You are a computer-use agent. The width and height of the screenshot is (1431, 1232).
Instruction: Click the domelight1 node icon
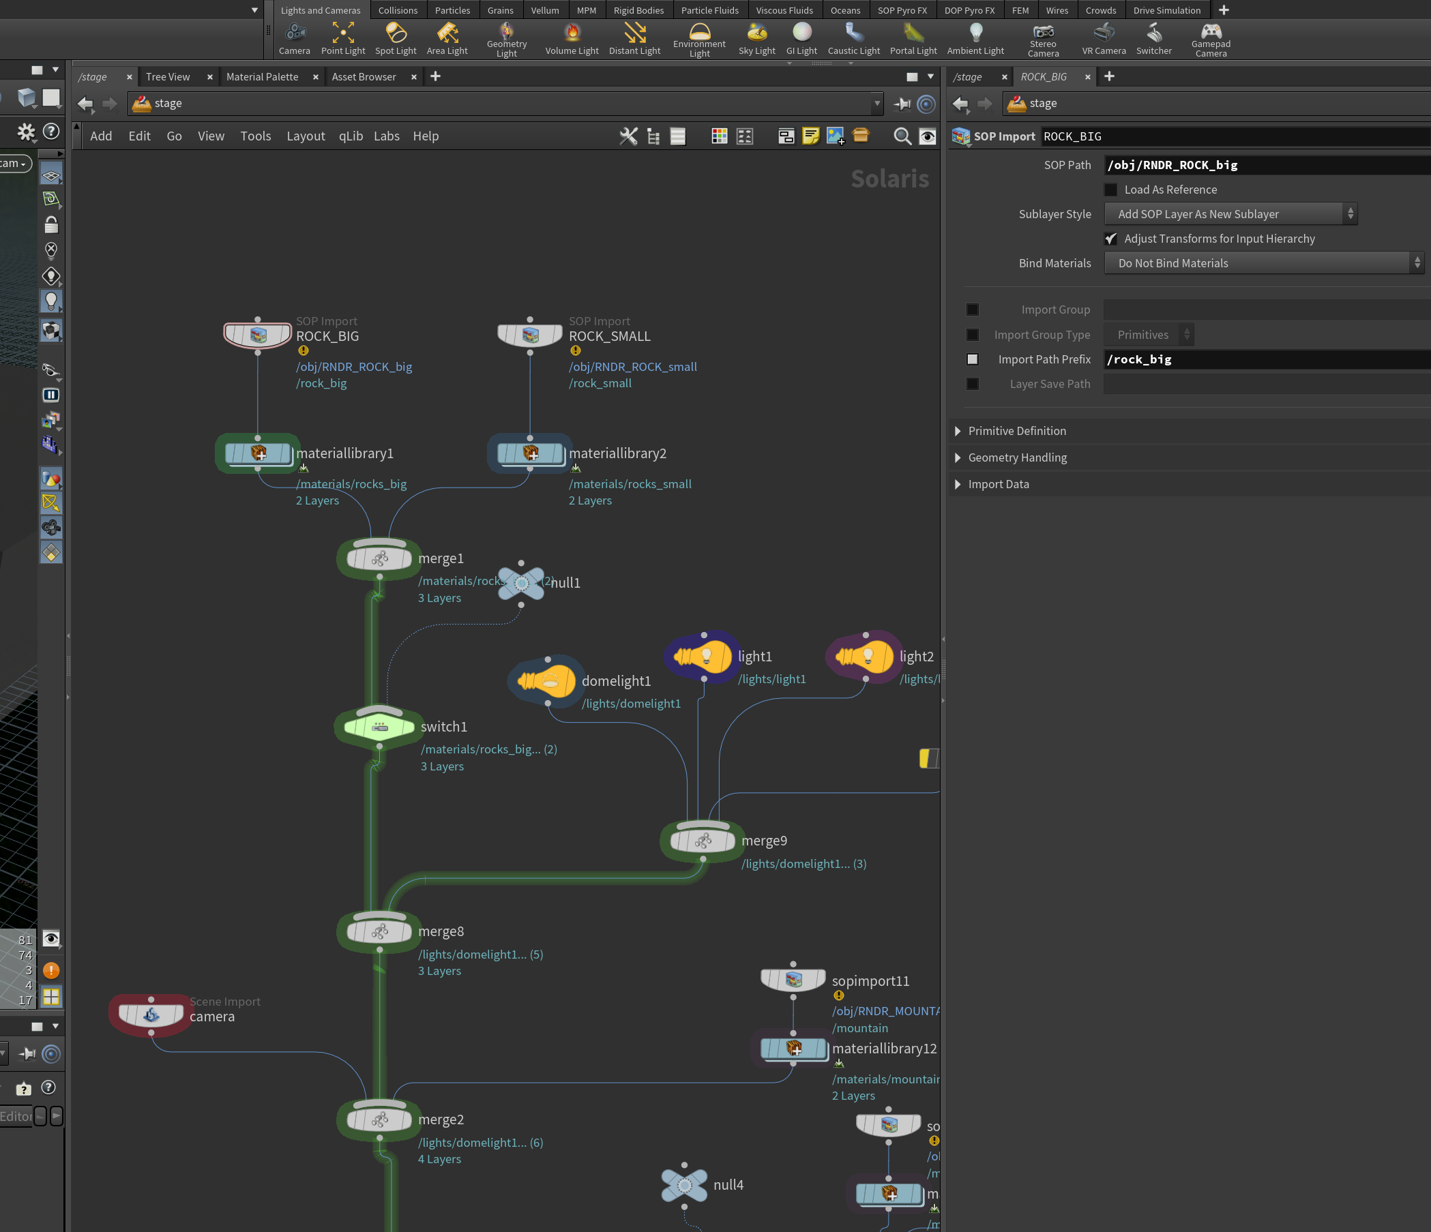[x=547, y=680]
